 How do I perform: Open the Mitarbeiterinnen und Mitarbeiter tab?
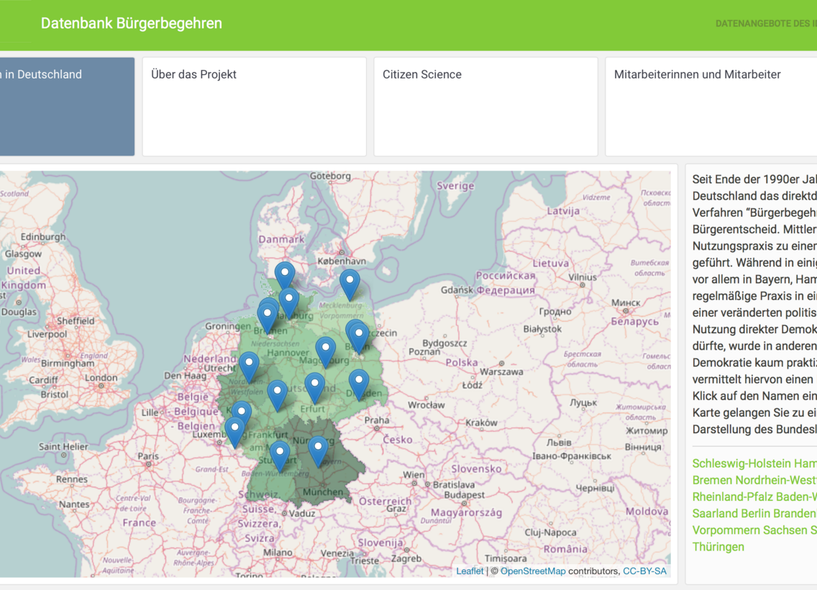pyautogui.click(x=711, y=106)
